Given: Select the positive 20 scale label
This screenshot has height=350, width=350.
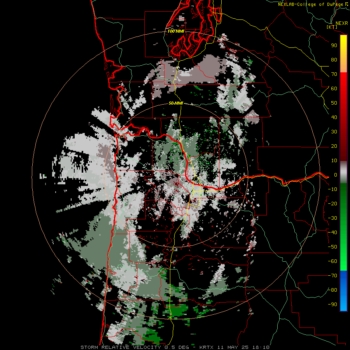Looking at the screenshot, I should [334, 146].
